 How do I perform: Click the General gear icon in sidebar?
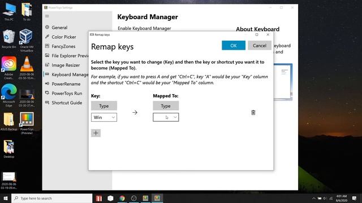click(47, 27)
